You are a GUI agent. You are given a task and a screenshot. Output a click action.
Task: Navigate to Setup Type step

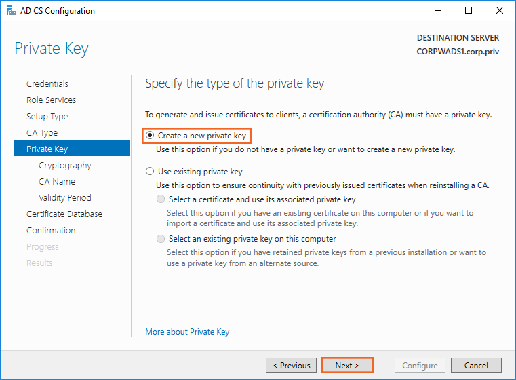[47, 116]
